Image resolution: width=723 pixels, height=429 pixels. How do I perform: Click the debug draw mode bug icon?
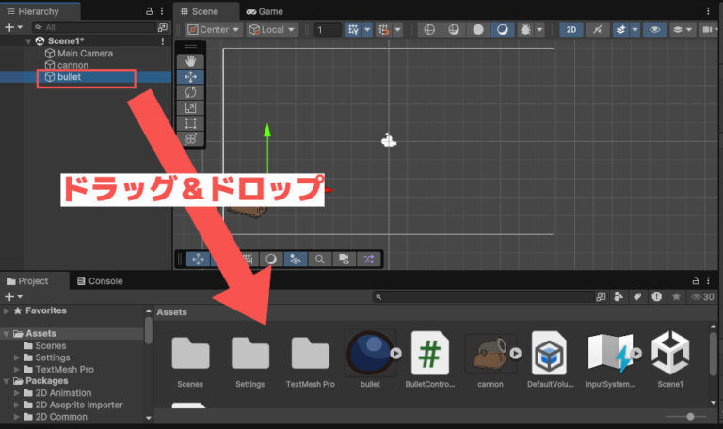point(525,30)
